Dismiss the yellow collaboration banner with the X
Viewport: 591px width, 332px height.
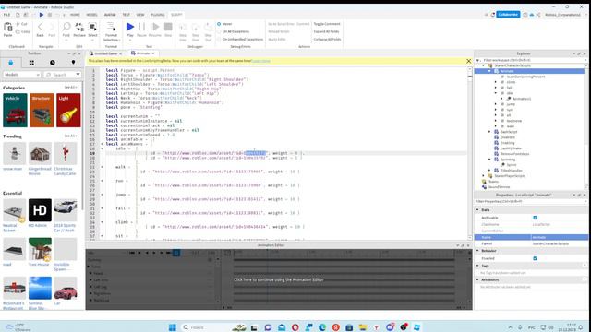tap(468, 61)
